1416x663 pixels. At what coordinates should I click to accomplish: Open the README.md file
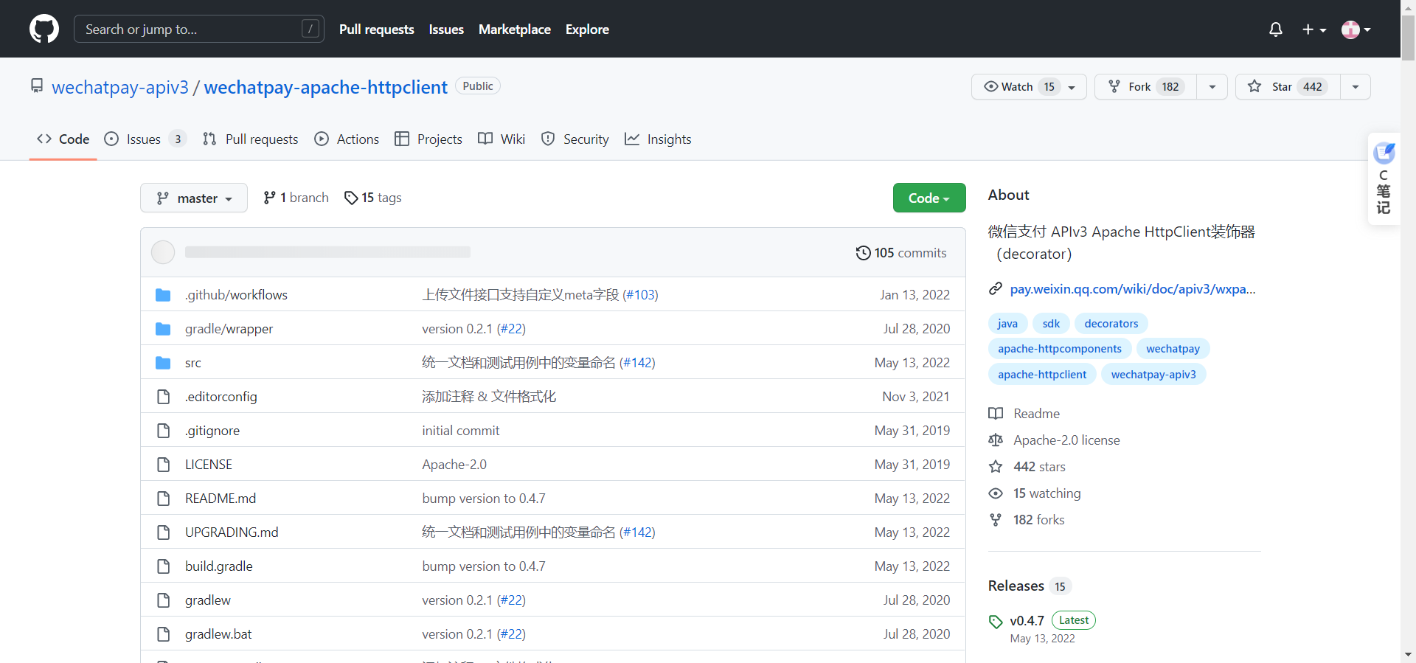pyautogui.click(x=221, y=499)
